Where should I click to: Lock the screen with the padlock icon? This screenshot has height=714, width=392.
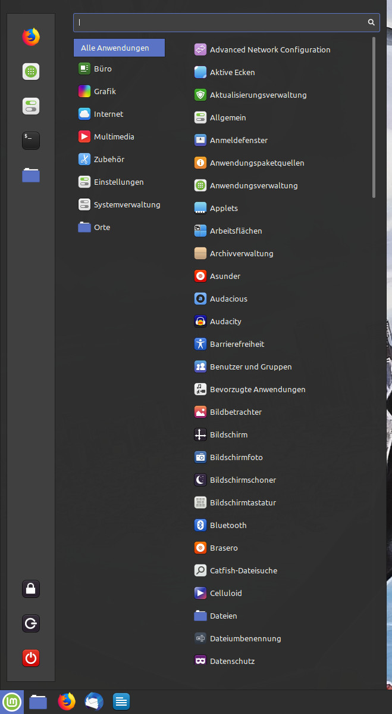(31, 589)
